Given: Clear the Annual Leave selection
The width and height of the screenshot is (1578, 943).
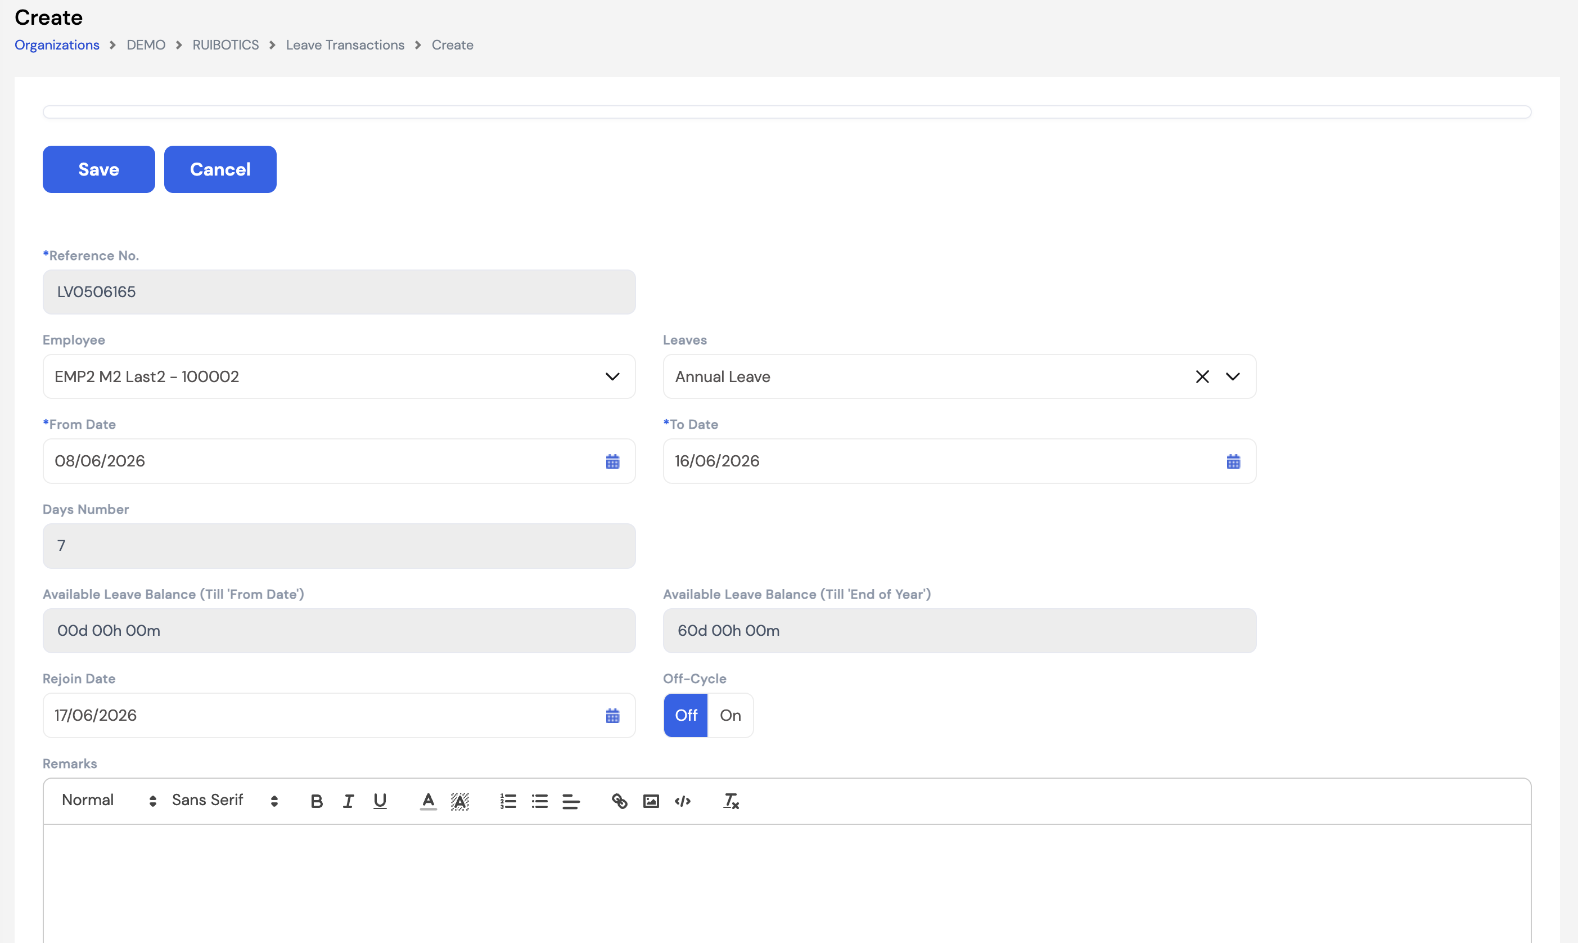Looking at the screenshot, I should (1202, 377).
